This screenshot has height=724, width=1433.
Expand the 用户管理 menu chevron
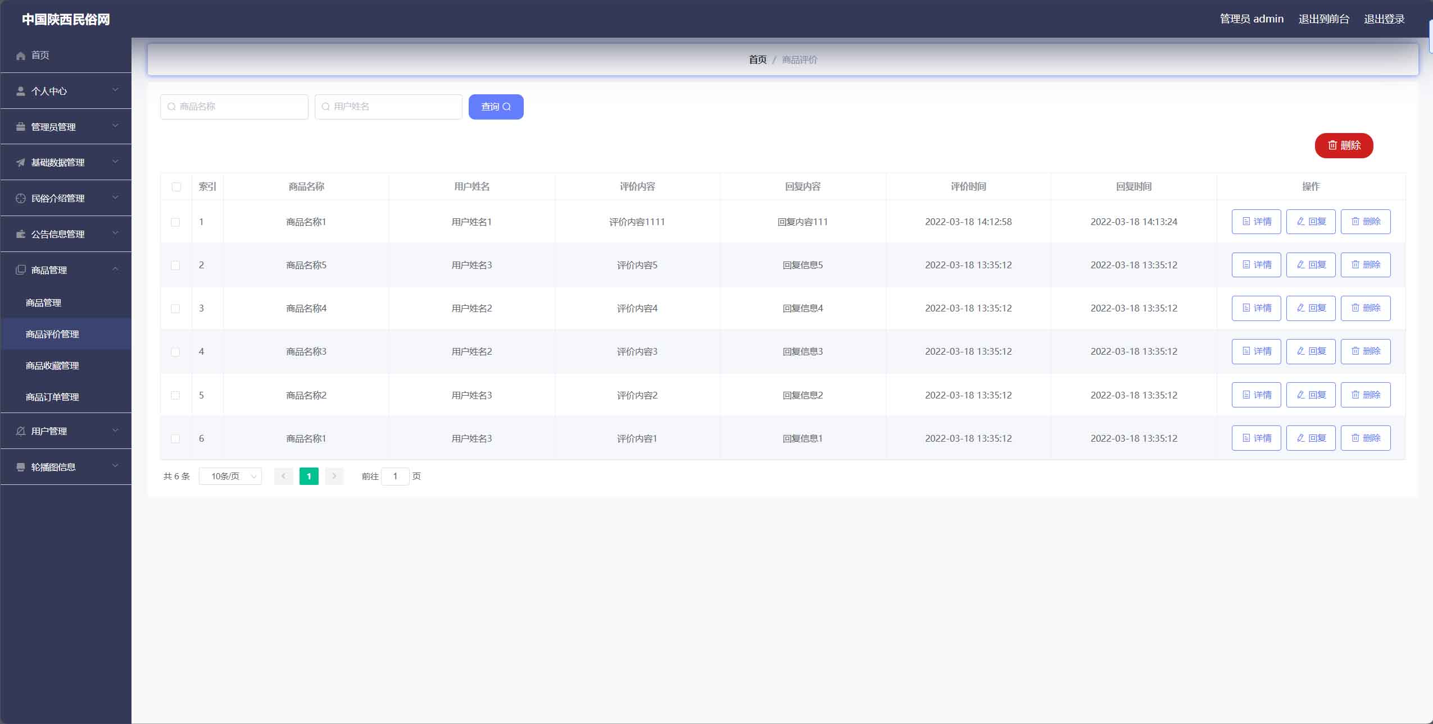(x=115, y=430)
